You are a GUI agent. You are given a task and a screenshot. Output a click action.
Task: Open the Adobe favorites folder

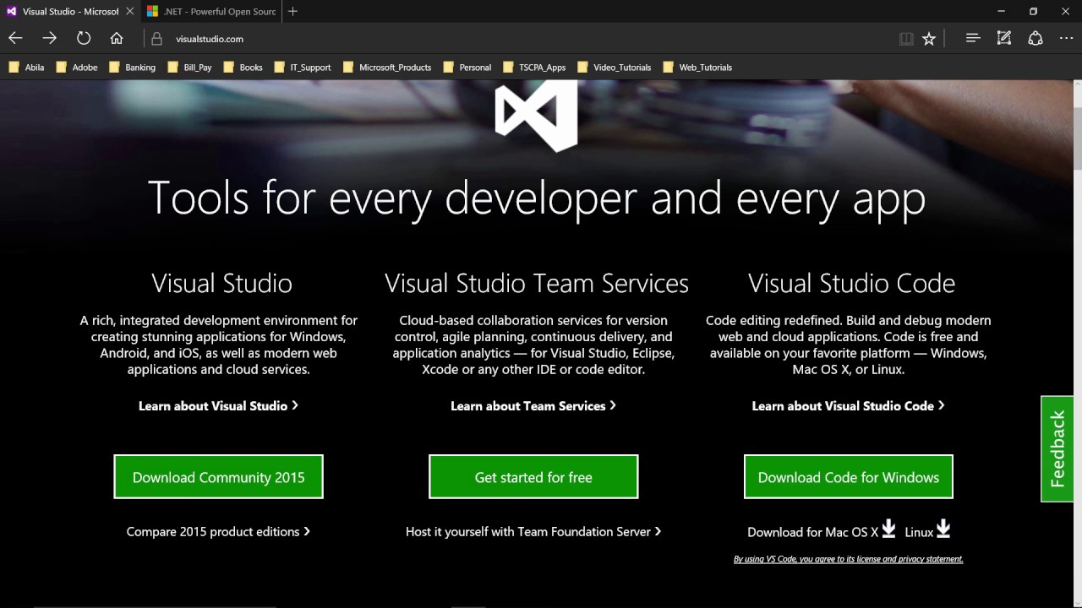(76, 68)
